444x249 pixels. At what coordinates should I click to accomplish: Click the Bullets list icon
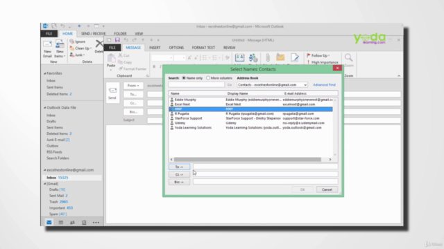click(205, 57)
